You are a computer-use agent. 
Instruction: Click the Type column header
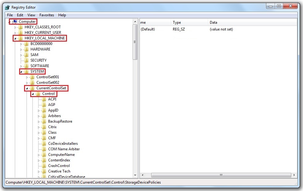coord(189,22)
